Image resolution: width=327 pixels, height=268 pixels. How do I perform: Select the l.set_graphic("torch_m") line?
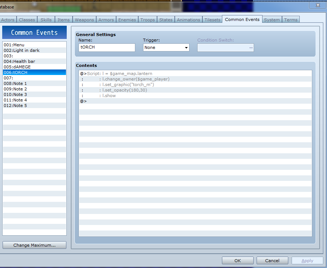pos(195,85)
